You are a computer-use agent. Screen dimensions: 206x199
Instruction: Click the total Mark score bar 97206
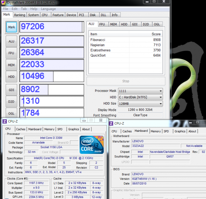[x=51, y=27]
